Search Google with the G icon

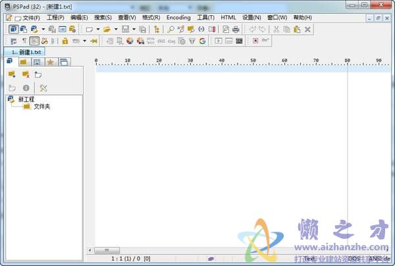[x=202, y=41]
